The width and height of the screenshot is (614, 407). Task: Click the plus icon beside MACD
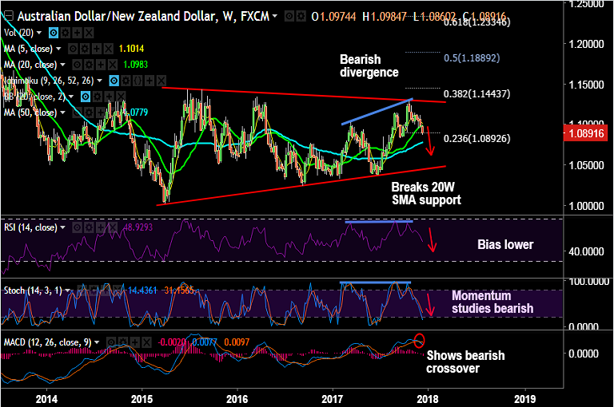click(x=134, y=343)
